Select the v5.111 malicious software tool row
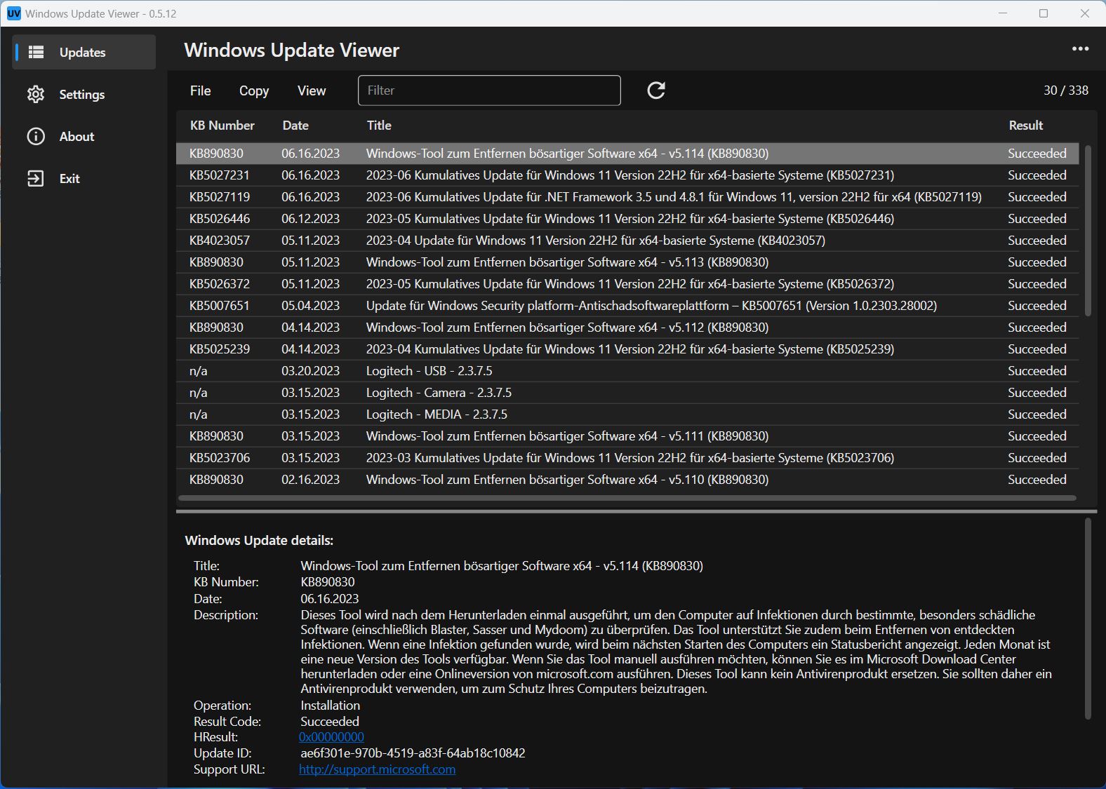This screenshot has width=1106, height=789. pyautogui.click(x=627, y=436)
